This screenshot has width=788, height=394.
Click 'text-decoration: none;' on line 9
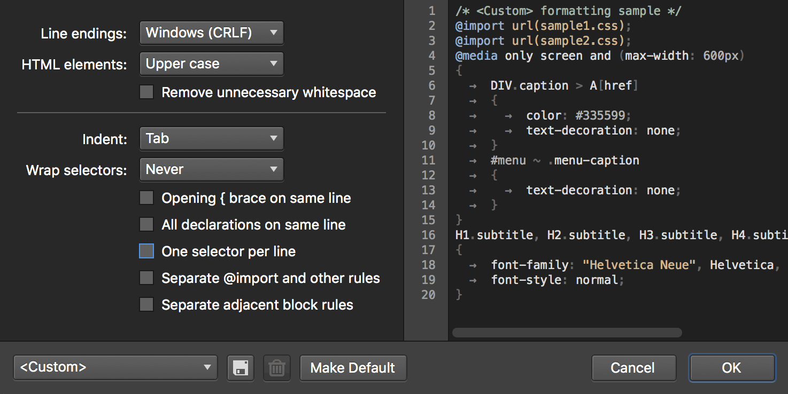click(x=604, y=130)
